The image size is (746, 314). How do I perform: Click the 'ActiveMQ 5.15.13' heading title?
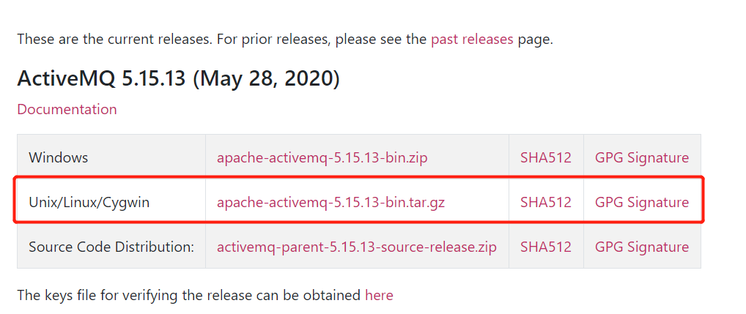pyautogui.click(x=101, y=78)
